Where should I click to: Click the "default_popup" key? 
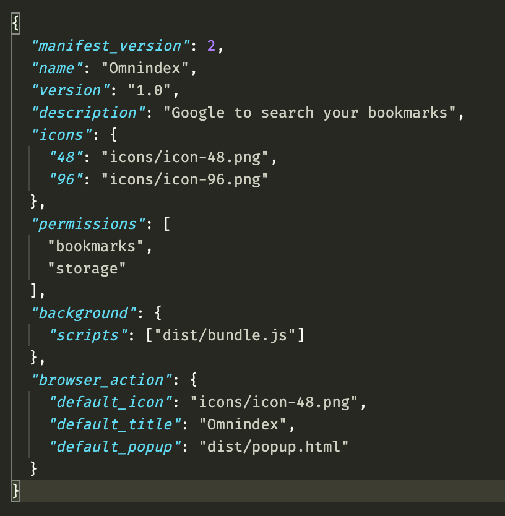[x=115, y=447]
